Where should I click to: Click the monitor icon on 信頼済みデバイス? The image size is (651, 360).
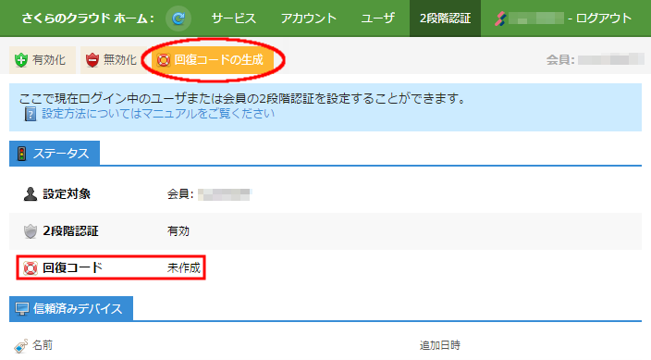coord(22,309)
